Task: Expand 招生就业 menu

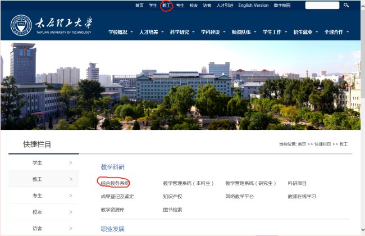Action: pyautogui.click(x=305, y=32)
